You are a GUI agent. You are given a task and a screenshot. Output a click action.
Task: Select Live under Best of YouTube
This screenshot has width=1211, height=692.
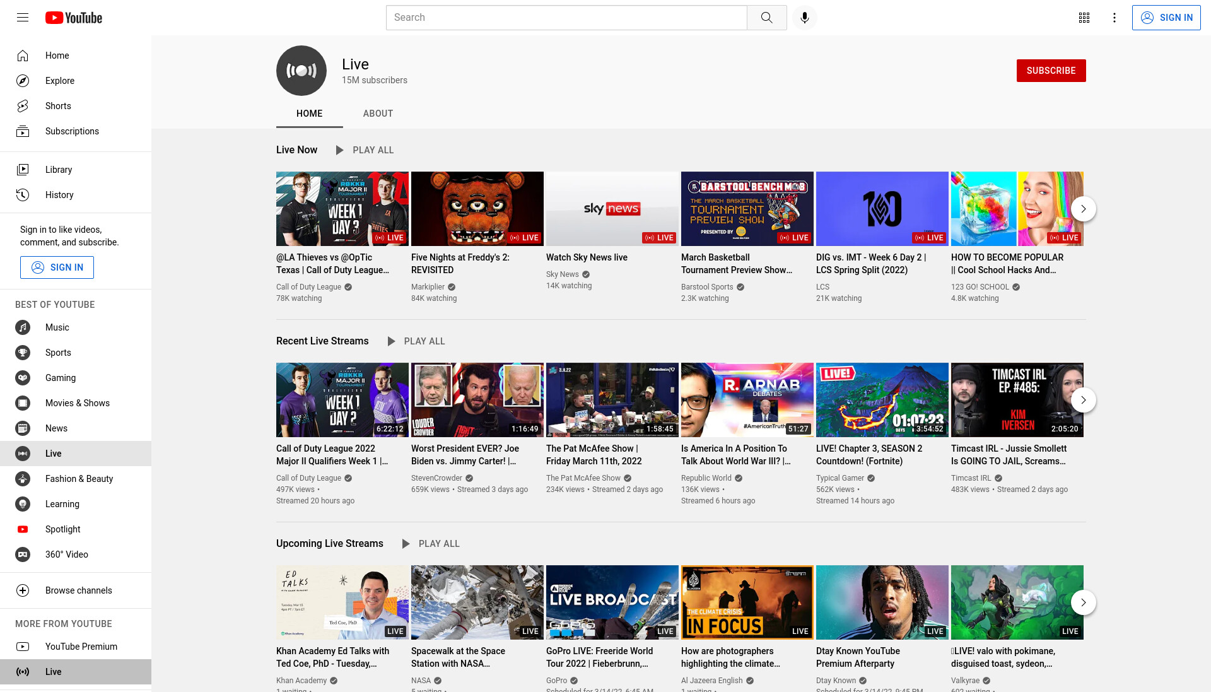pos(76,454)
